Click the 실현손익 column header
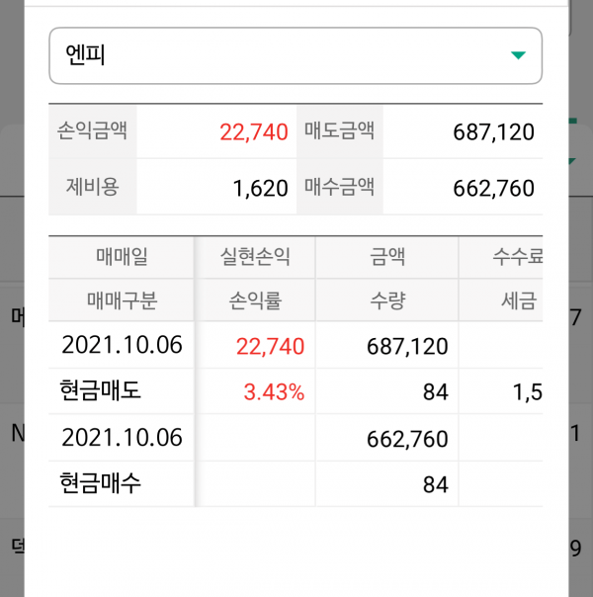593x597 pixels. pos(255,258)
